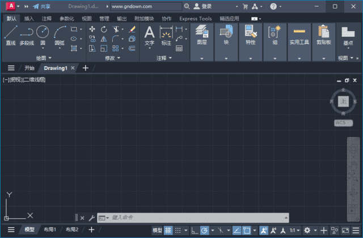This screenshot has width=363, height=238.
Task: Select the Line (直线) tool
Action: (11, 35)
